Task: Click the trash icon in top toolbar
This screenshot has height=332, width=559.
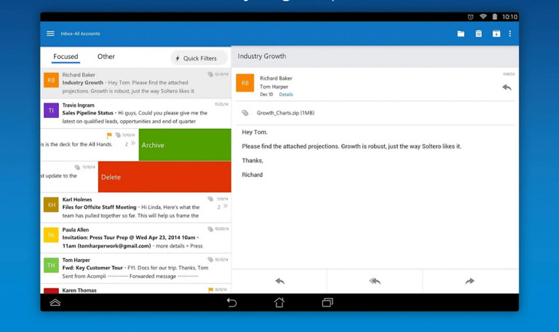Action: pos(478,33)
